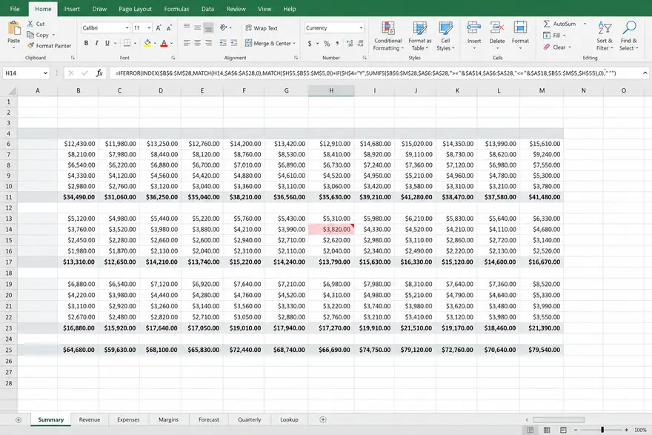Open the Forecast sheet tab
652x435 pixels.
(209, 419)
